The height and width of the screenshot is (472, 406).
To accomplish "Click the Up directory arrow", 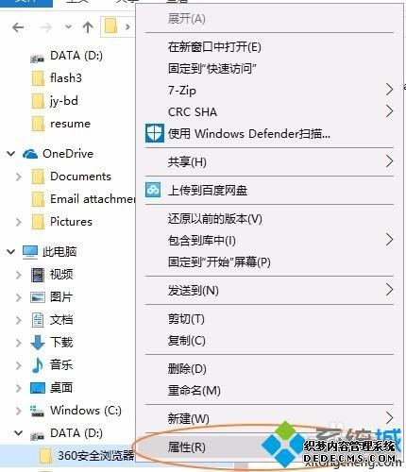I will (88, 27).
